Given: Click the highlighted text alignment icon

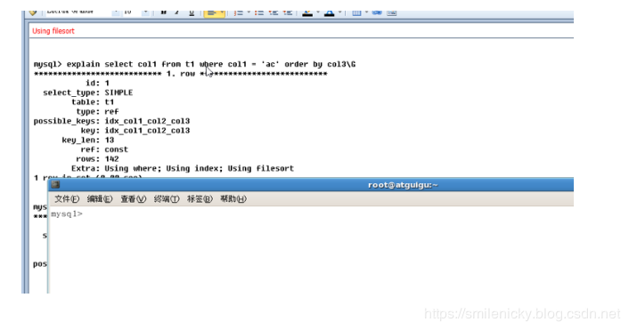Looking at the screenshot, I should point(212,12).
